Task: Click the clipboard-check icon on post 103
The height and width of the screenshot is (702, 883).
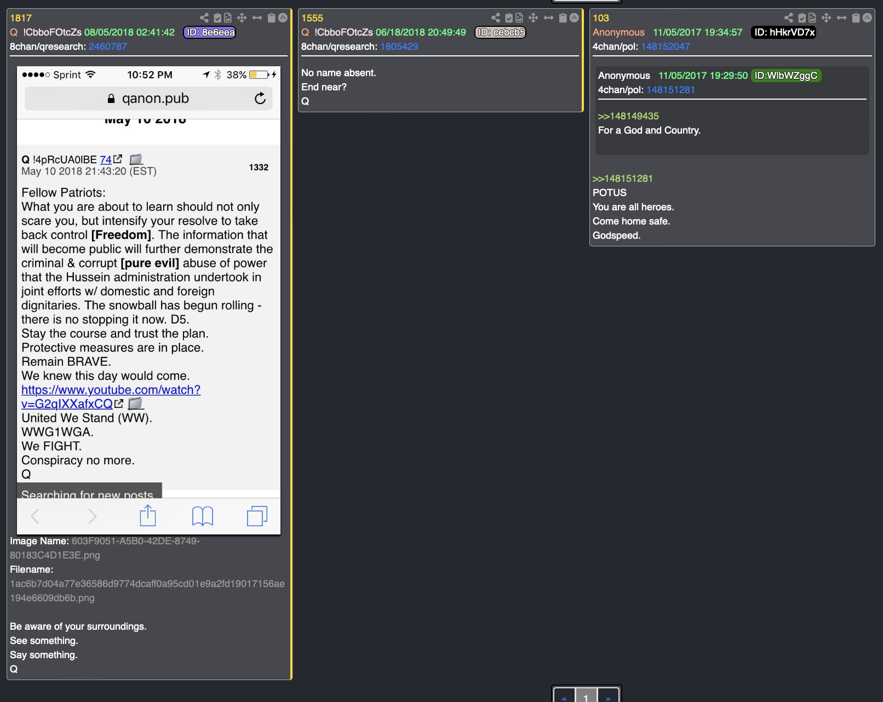Action: pyautogui.click(x=802, y=18)
